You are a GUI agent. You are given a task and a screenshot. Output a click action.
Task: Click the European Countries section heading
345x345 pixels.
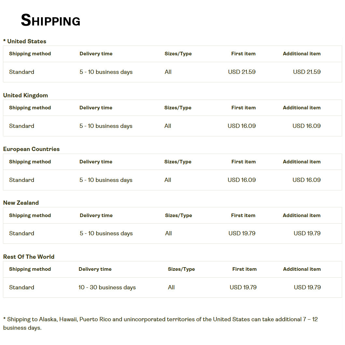pos(31,149)
